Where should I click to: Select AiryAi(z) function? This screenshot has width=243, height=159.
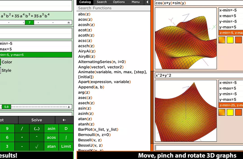point(87,51)
